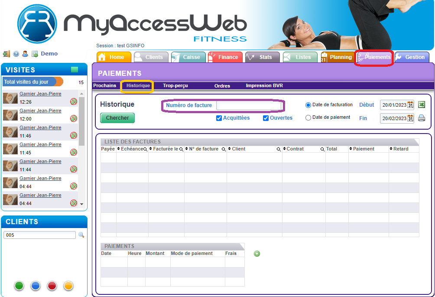This screenshot has height=297, width=435.
Task: Select the Date de paiement radio option
Action: coord(308,117)
